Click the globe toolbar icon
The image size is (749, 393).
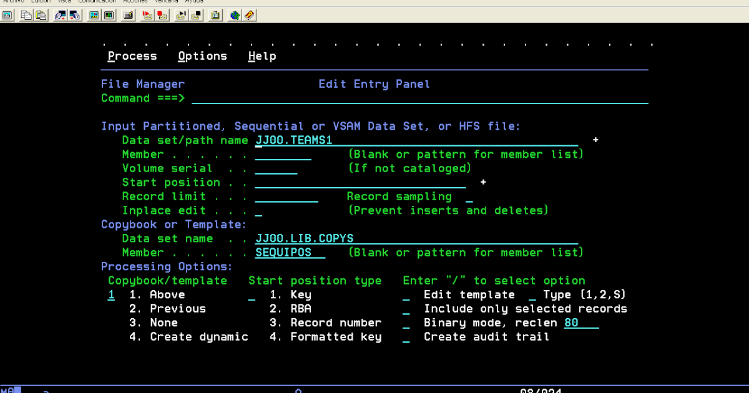pos(235,15)
